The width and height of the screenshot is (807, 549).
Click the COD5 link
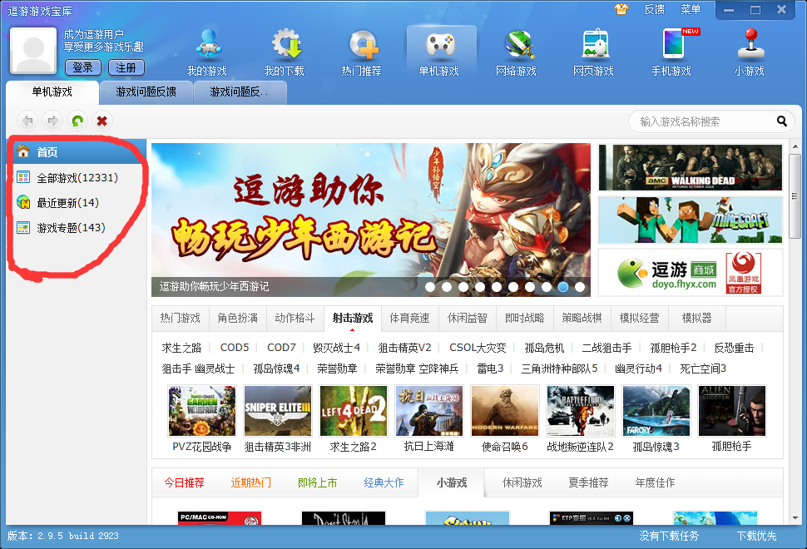[235, 348]
